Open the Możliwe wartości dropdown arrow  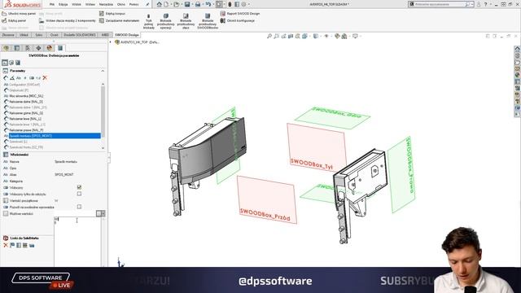click(x=103, y=213)
